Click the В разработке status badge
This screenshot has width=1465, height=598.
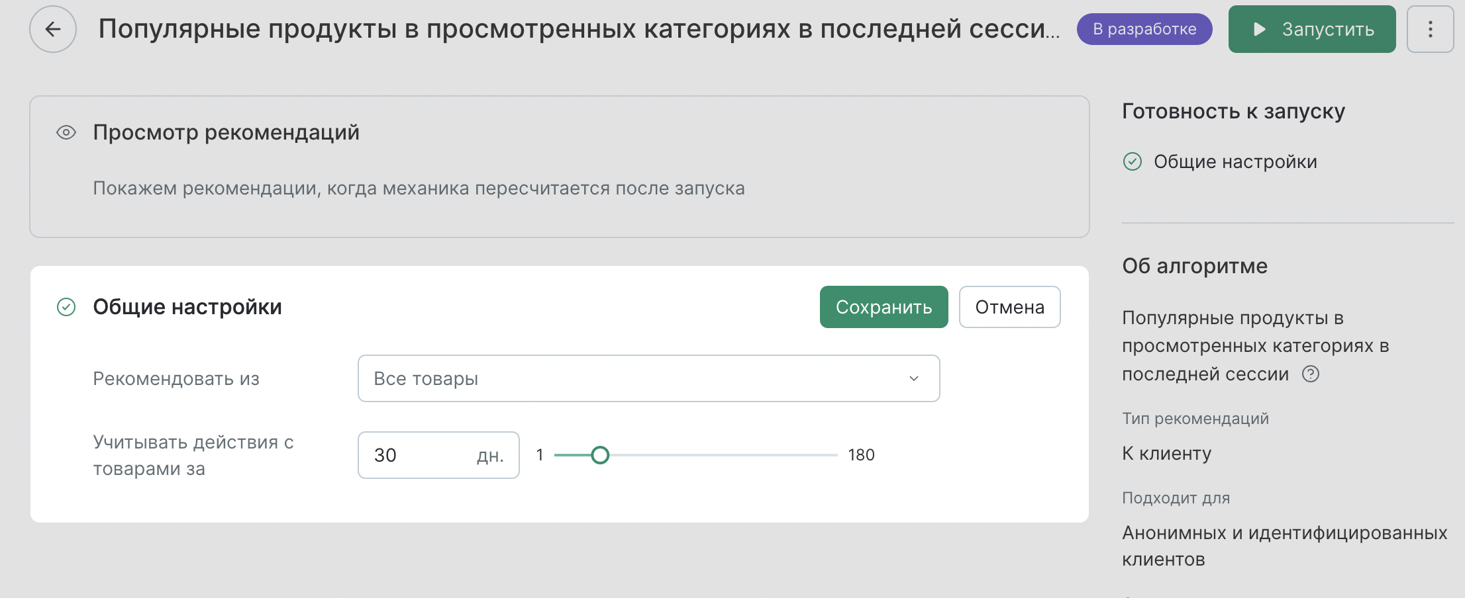[1144, 29]
